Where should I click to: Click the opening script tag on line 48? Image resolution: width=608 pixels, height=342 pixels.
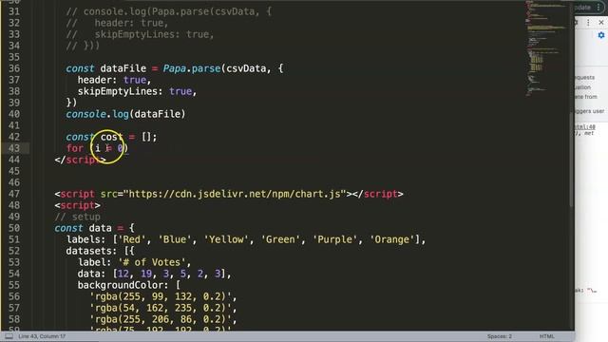coord(78,205)
